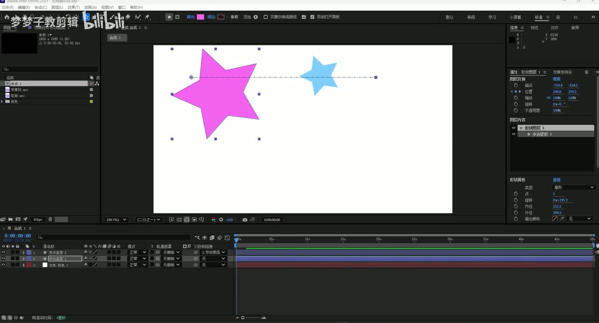Click the Home icon in toolbar
This screenshot has height=323, width=599.
[x=7, y=17]
